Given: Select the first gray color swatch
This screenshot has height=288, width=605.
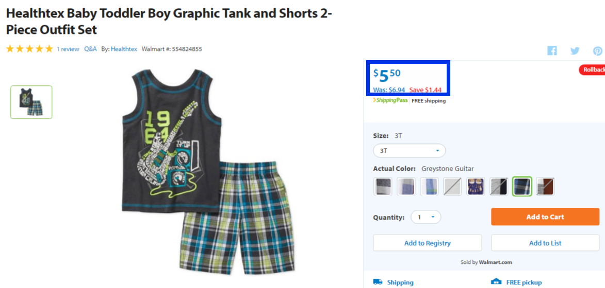Looking at the screenshot, I should (383, 186).
